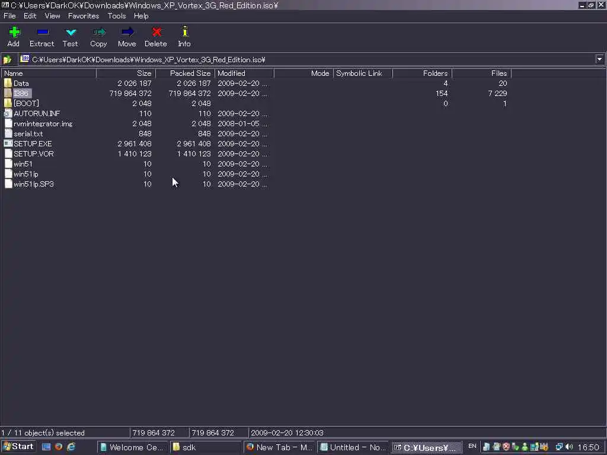The width and height of the screenshot is (607, 455).
Task: Click the '1 / 11 object(s) selected' status text
Action: coord(43,432)
